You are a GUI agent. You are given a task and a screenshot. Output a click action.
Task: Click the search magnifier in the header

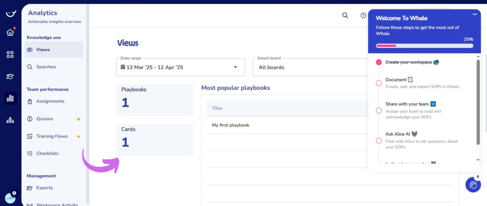click(x=345, y=16)
